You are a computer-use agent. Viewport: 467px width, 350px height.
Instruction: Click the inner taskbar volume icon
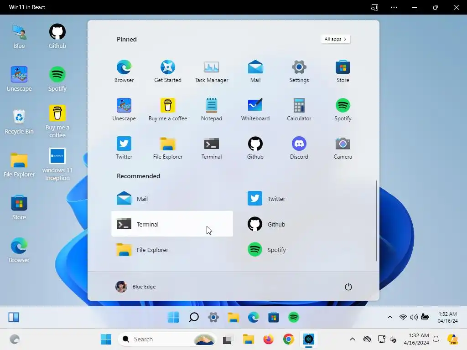(414, 317)
